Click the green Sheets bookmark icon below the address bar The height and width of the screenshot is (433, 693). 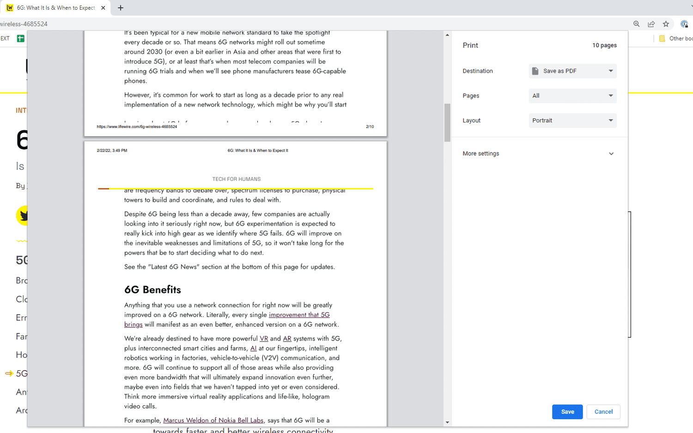tap(21, 38)
